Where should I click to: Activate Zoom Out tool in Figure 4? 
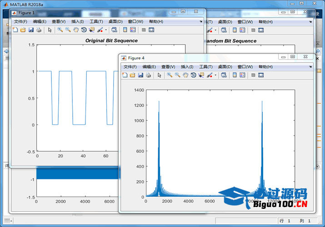coord(177,75)
